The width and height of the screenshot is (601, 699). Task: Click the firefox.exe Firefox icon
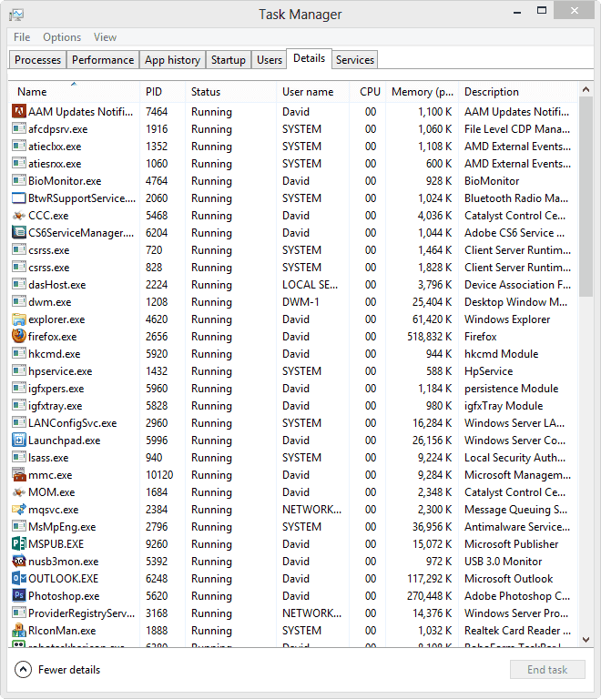pos(19,336)
